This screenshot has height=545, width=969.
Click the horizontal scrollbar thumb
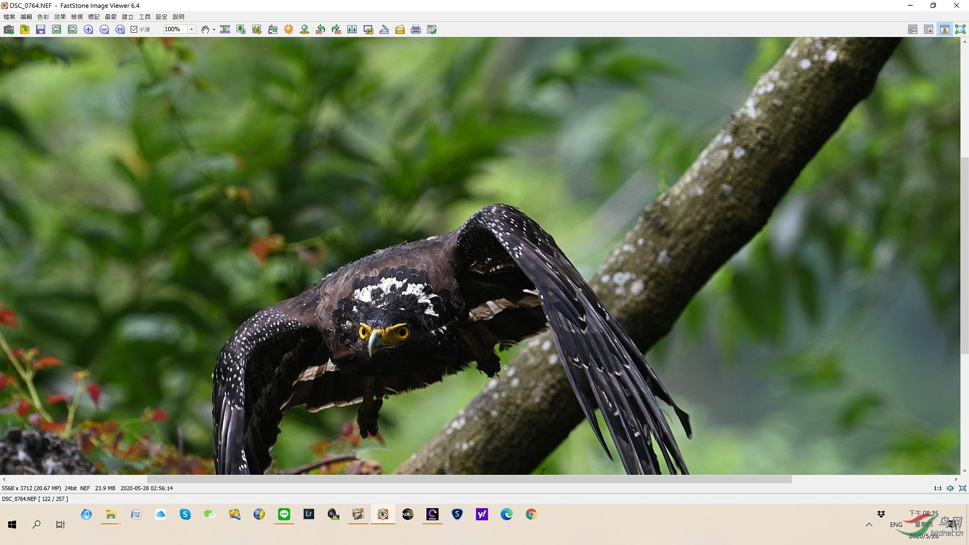469,479
